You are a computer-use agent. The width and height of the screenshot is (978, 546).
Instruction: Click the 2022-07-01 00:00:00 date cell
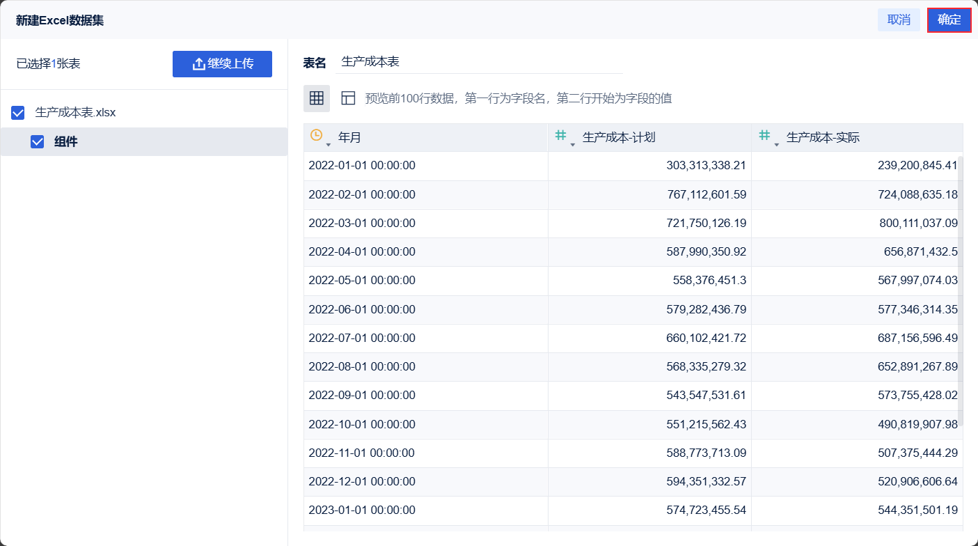426,338
